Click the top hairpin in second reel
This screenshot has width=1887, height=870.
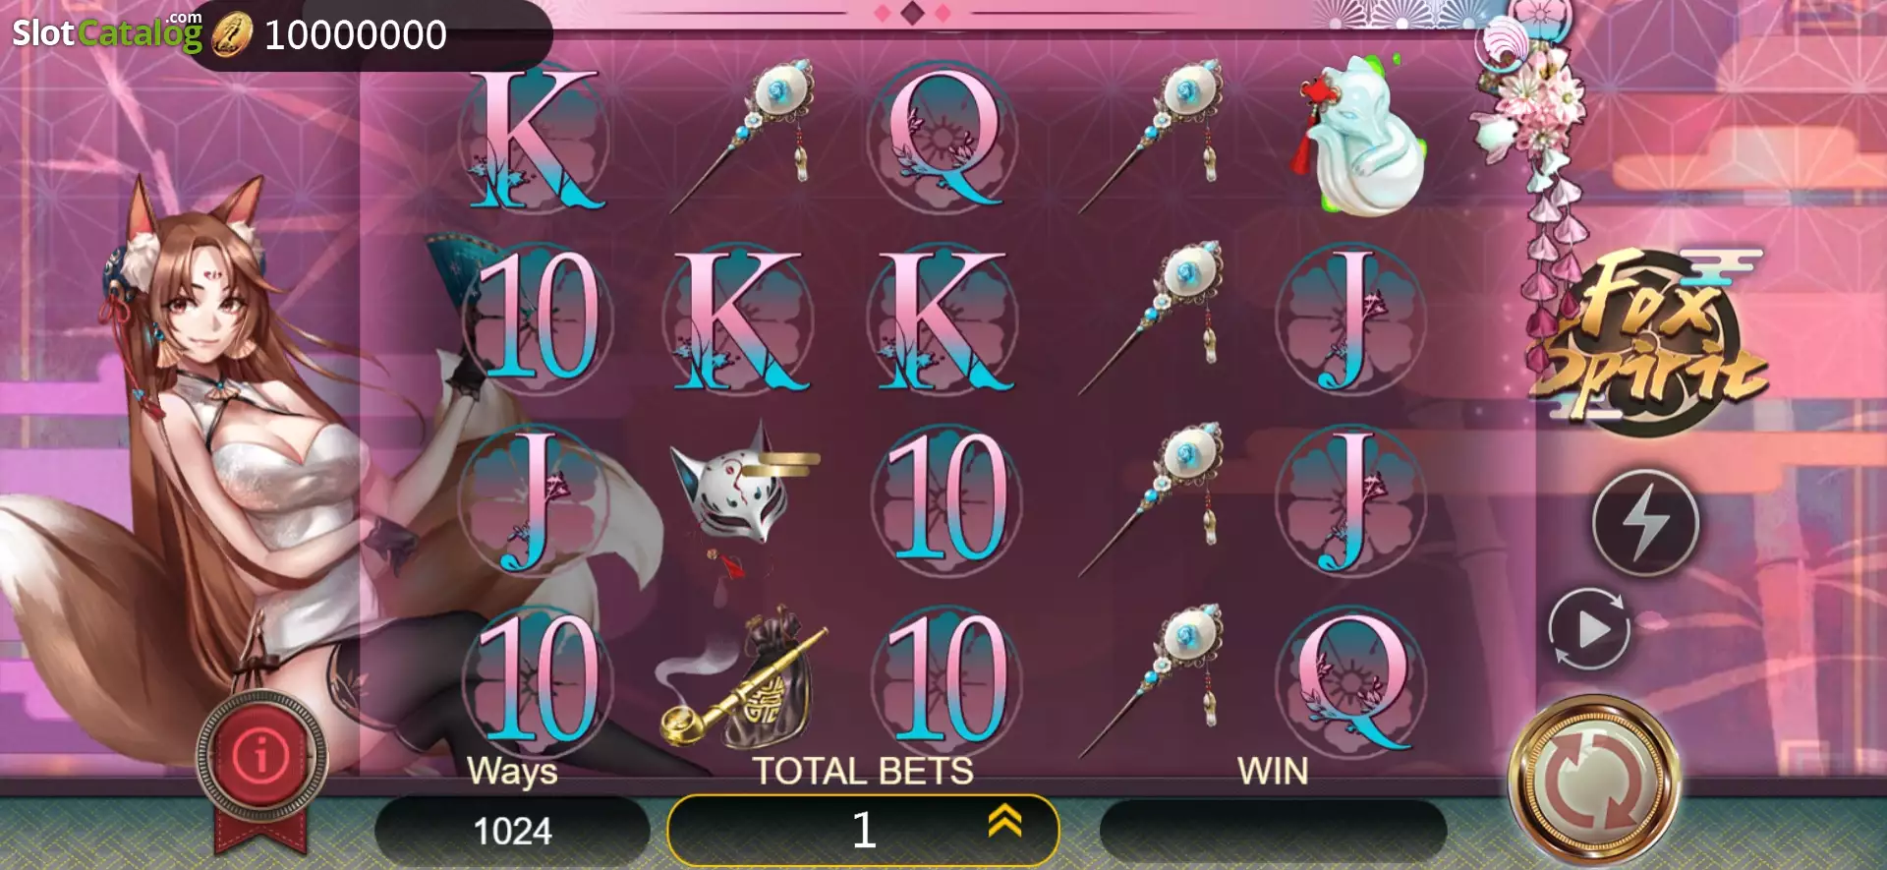pos(744,135)
